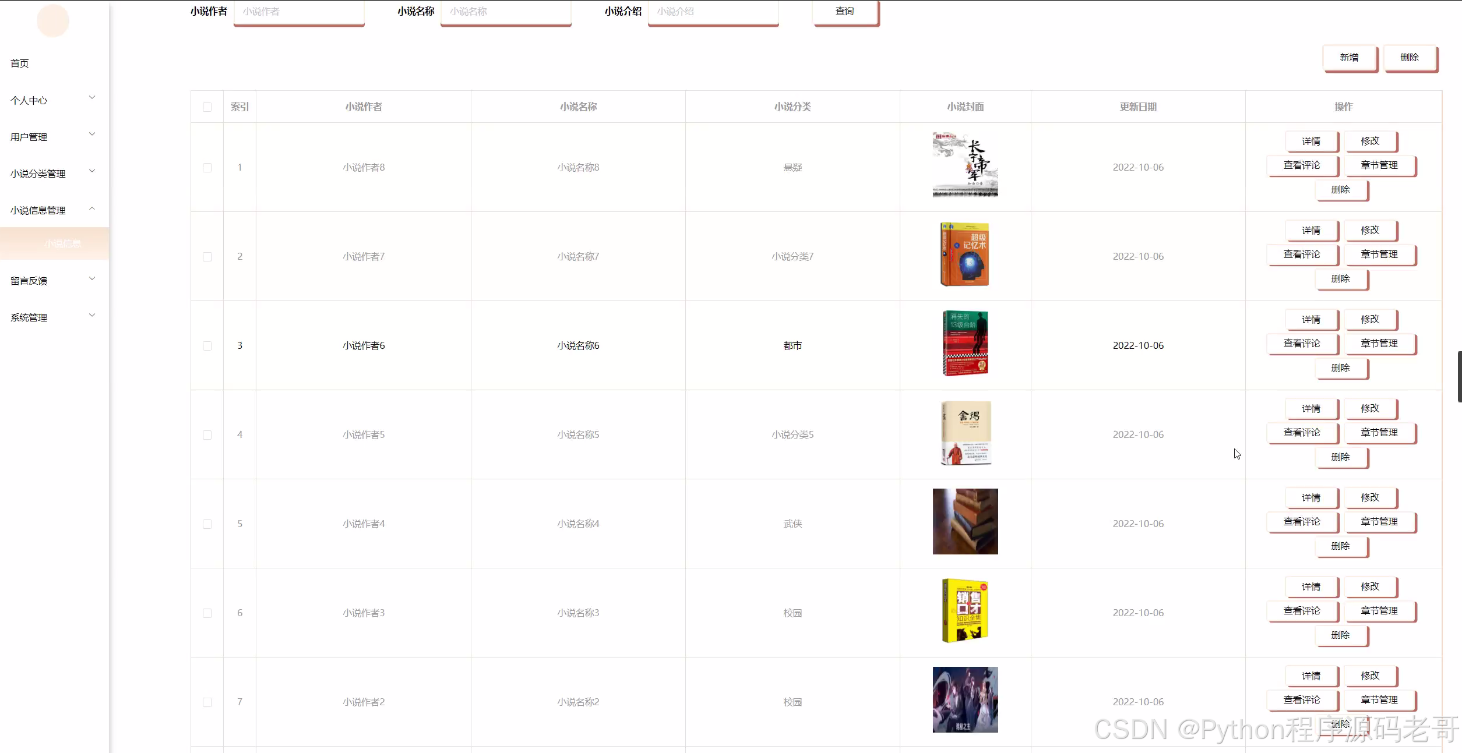This screenshot has width=1462, height=753.
Task: Click the green-red book cover in row 3
Action: pyautogui.click(x=965, y=344)
